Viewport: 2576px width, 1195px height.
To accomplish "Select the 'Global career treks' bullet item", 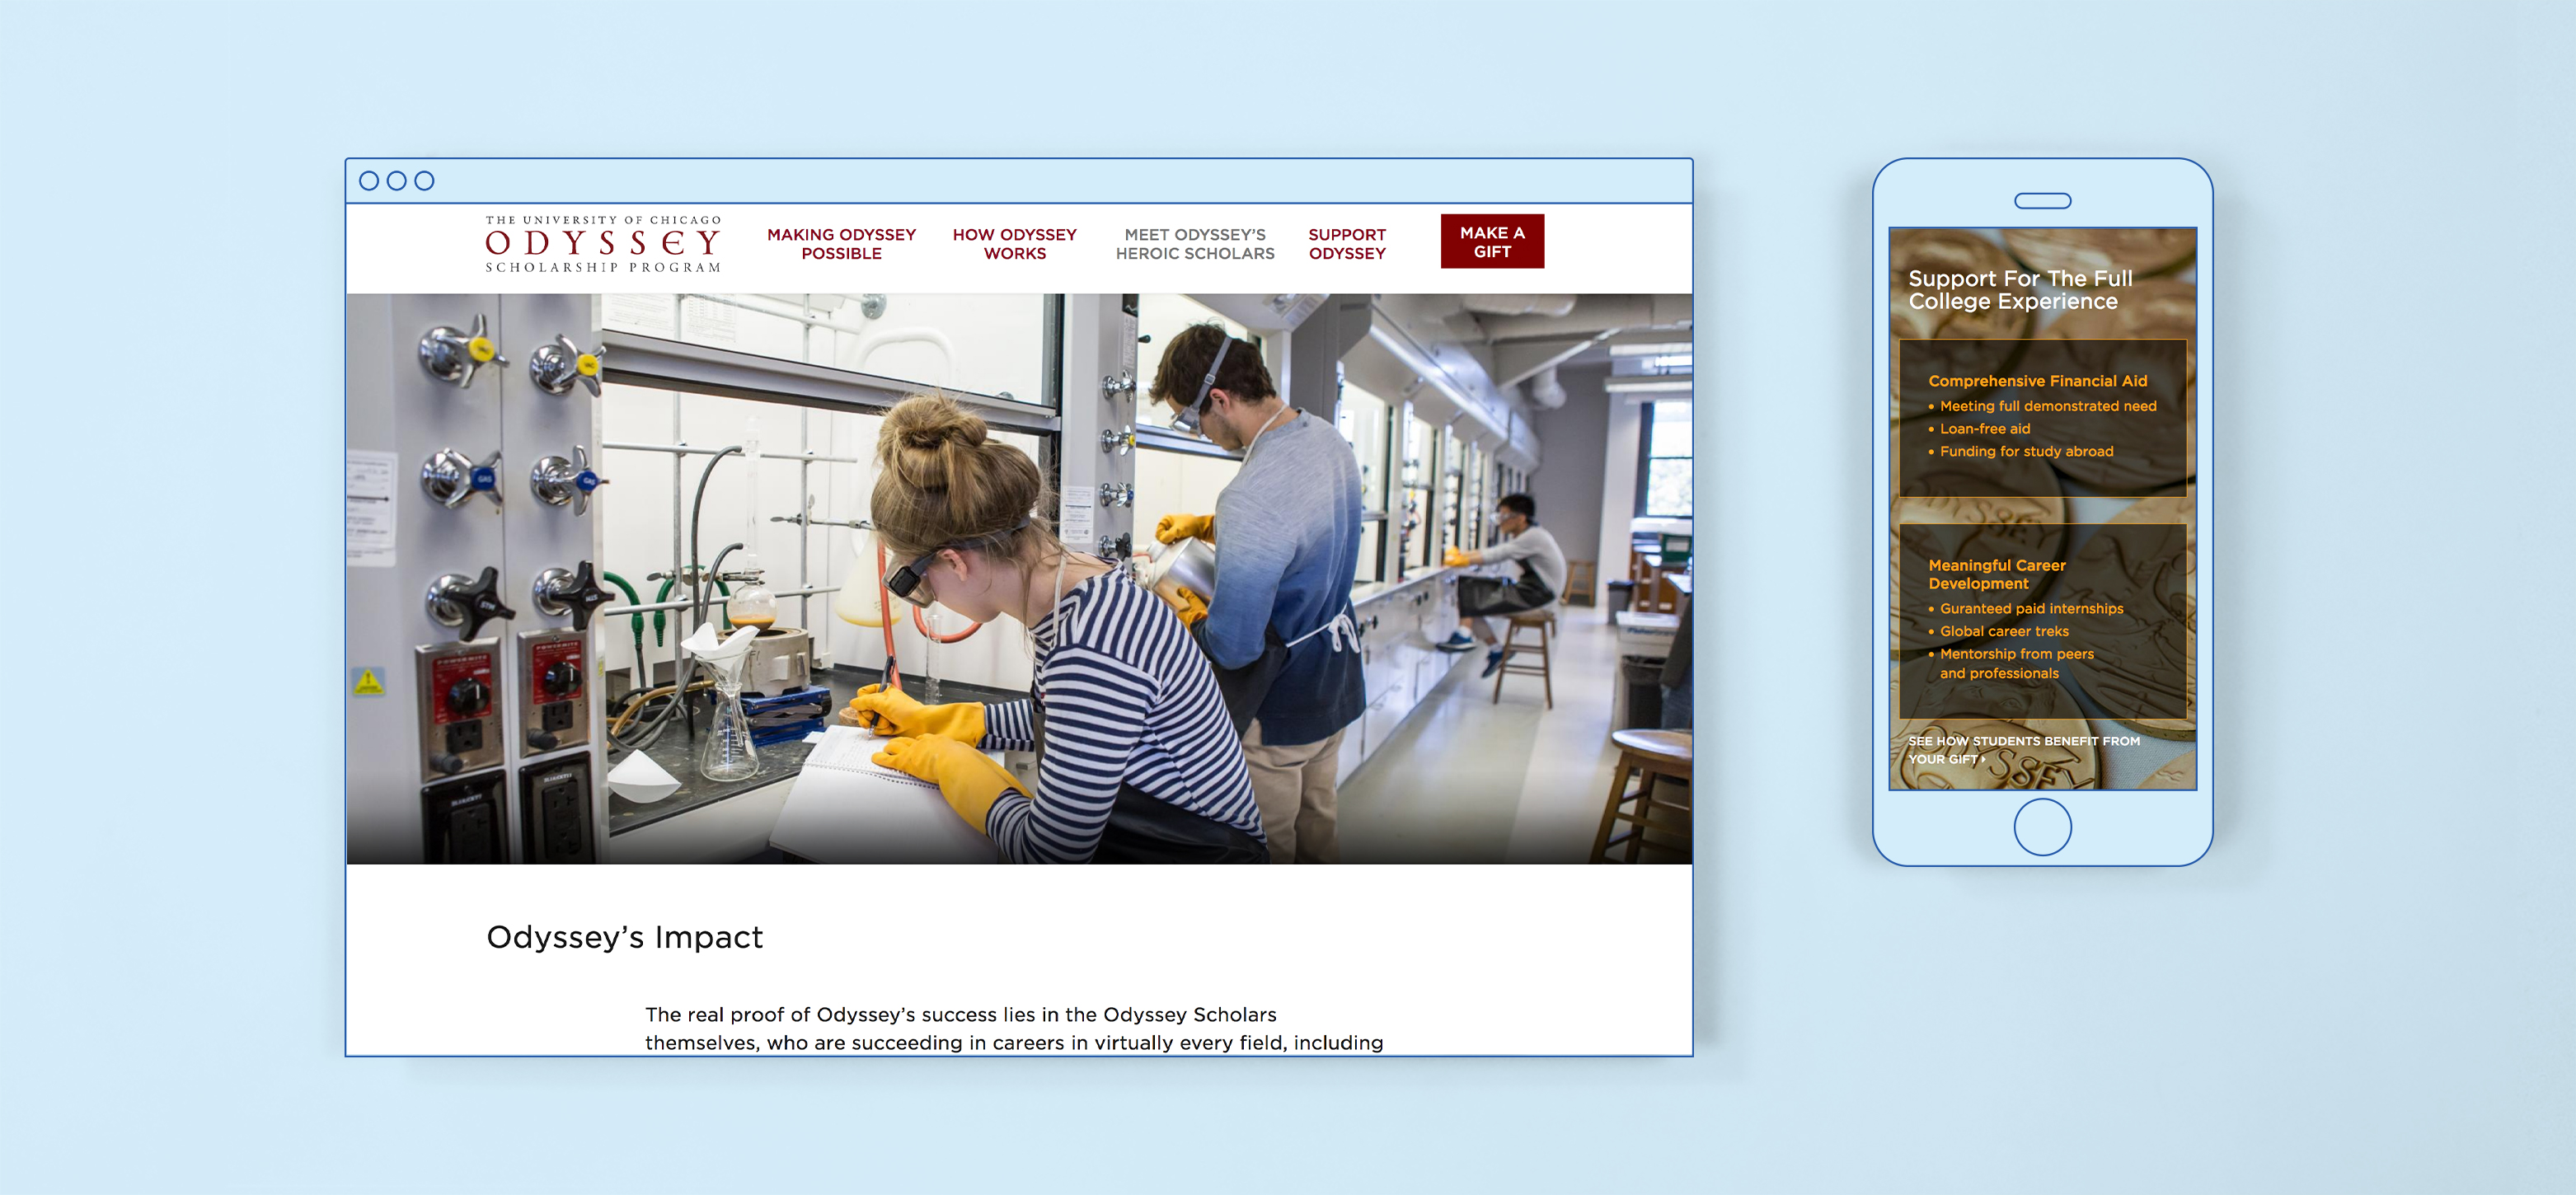I will tap(2003, 631).
